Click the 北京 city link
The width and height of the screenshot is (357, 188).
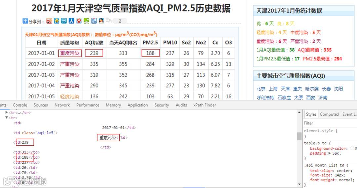(261, 89)
